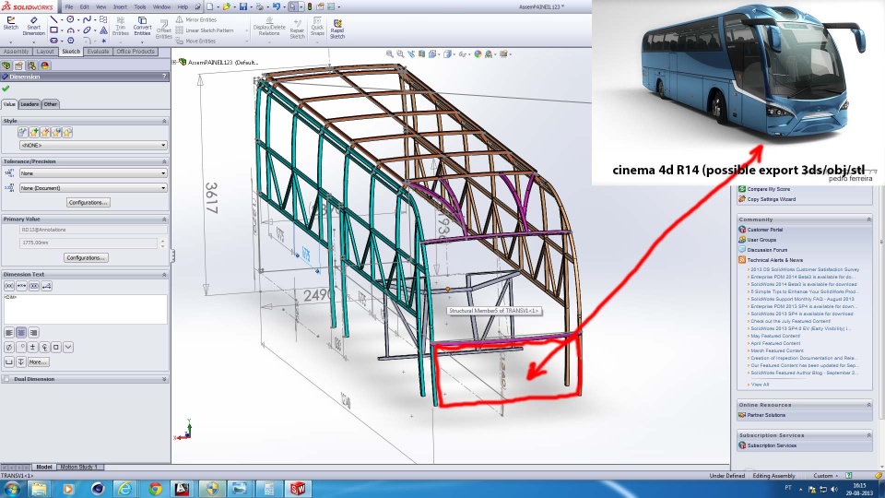
Task: Click Configurations button under Tolerance/Precision
Action: coord(88,202)
